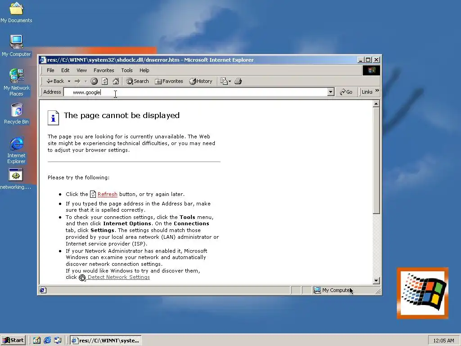Screen dimensions: 461x346
Task: Expand the Links toolbar chevron
Action: click(377, 91)
